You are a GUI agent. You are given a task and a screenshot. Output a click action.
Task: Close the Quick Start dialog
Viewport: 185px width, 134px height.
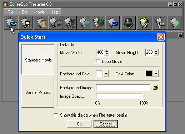161,37
